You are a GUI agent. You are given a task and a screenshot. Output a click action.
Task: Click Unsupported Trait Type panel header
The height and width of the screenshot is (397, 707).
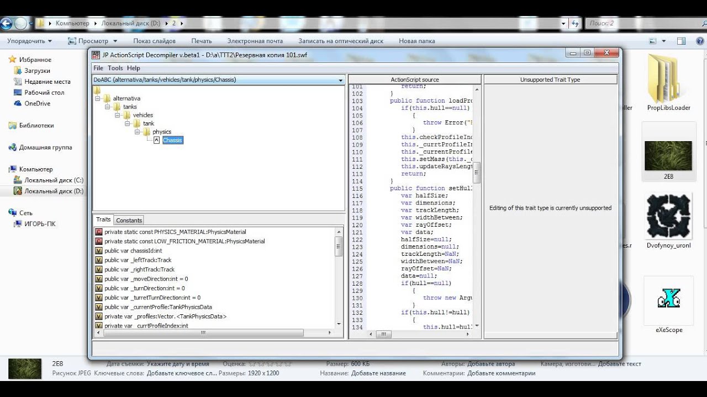pyautogui.click(x=550, y=79)
